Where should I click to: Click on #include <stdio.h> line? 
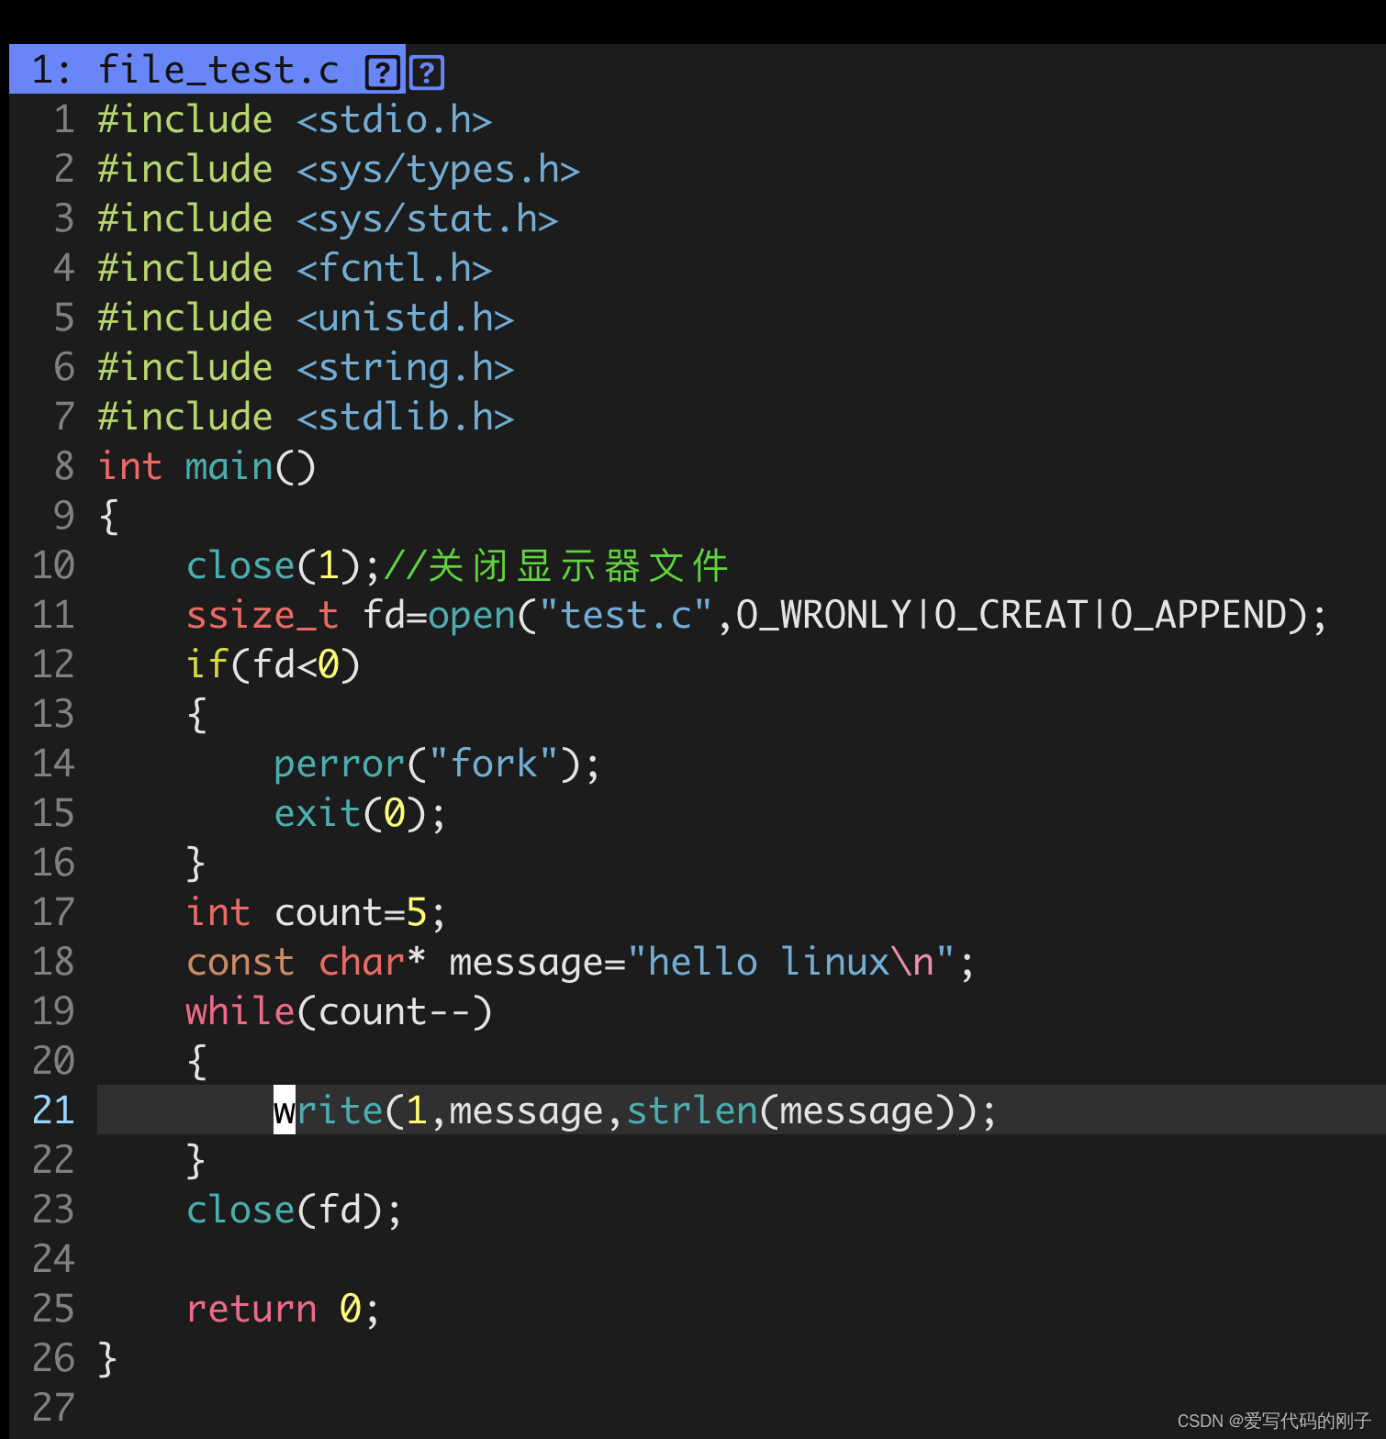295,120
